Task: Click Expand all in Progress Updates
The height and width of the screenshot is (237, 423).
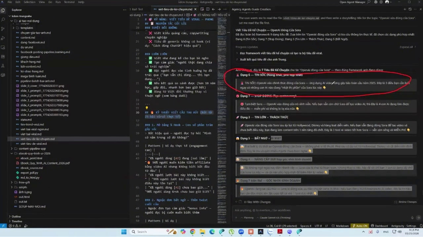Action: tap(406, 47)
